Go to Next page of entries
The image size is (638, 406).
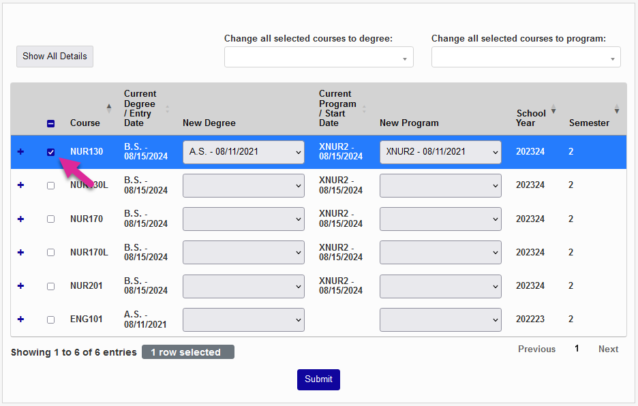[607, 349]
